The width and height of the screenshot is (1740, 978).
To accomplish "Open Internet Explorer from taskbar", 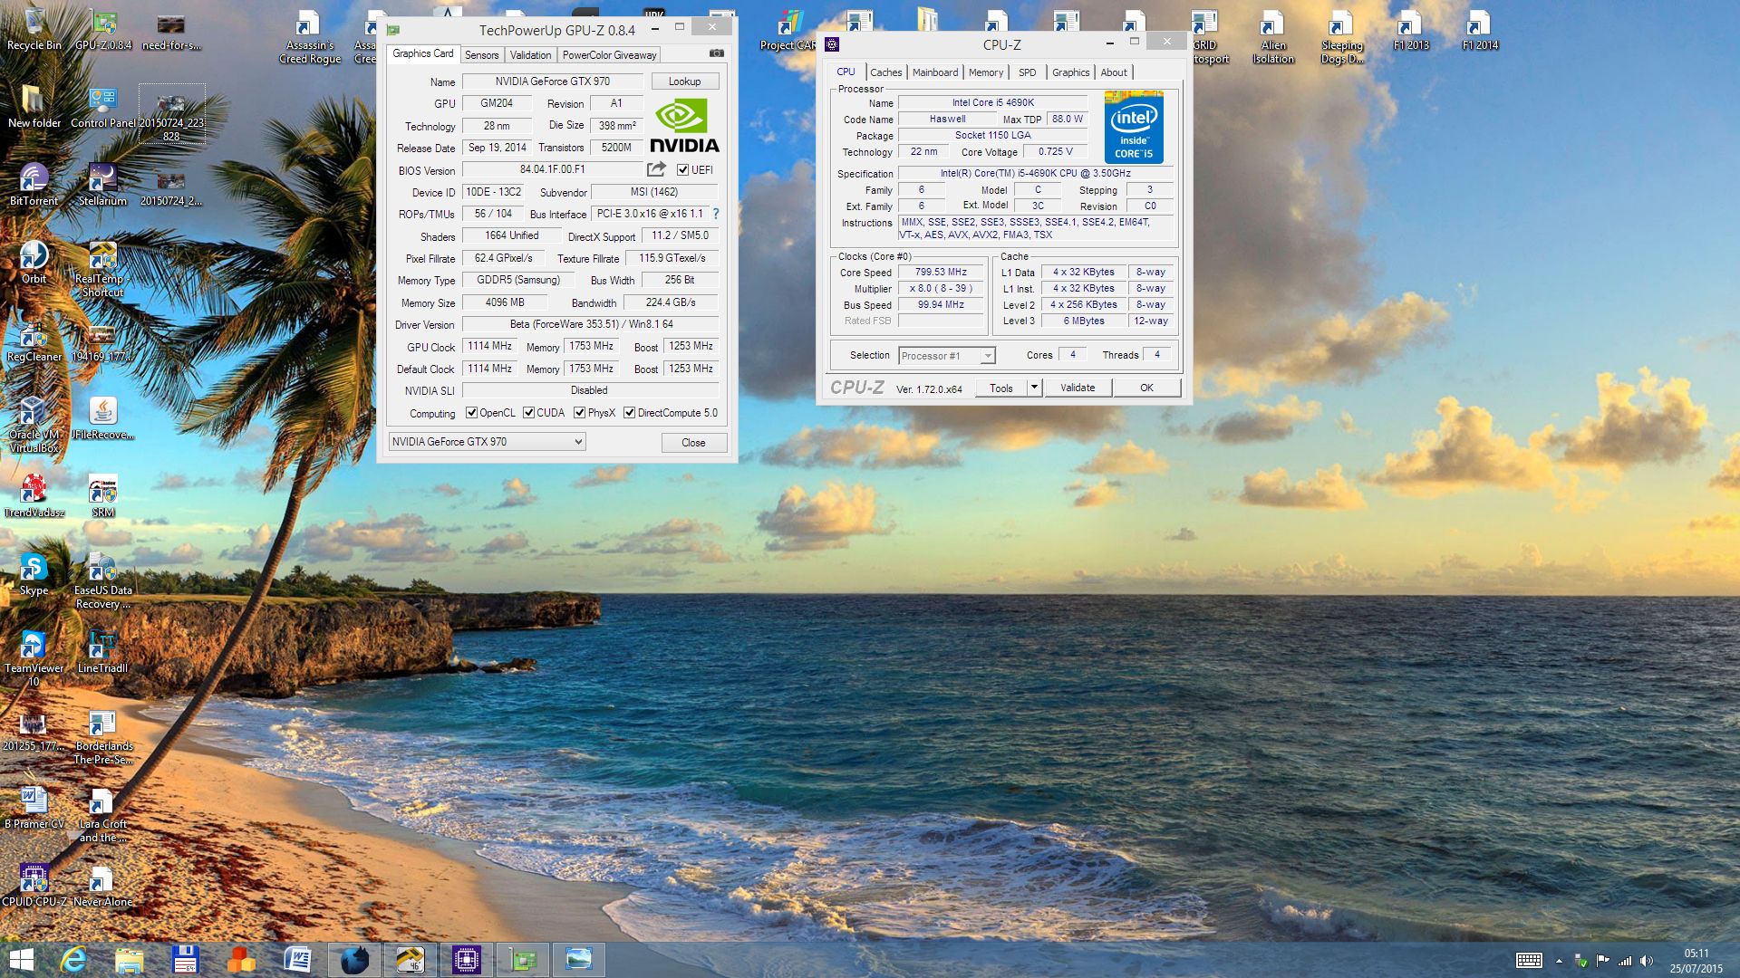I will coord(72,960).
